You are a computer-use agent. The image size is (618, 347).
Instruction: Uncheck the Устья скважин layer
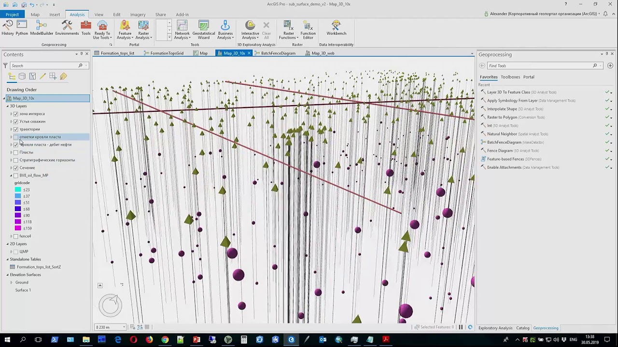point(16,121)
